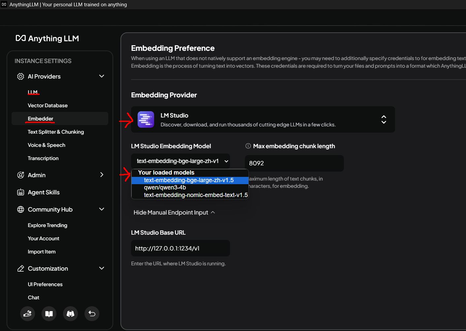The image size is (466, 331).
Task: Open the Transcription settings page
Action: point(43,158)
